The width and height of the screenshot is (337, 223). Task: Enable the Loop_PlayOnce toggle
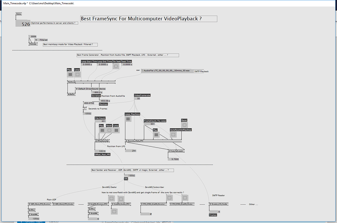(x=128, y=119)
